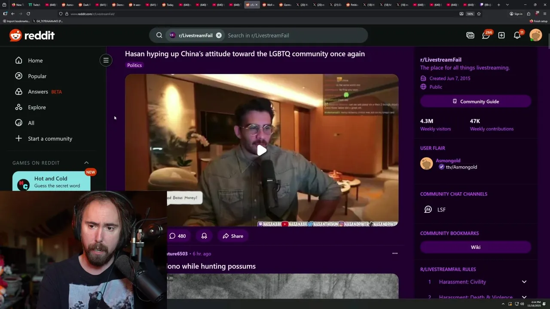
Task: Share the Hasan post
Action: pyautogui.click(x=233, y=236)
